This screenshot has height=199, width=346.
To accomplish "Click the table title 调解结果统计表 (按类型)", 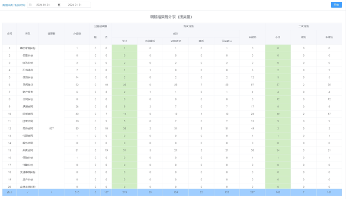I will (x=171, y=17).
